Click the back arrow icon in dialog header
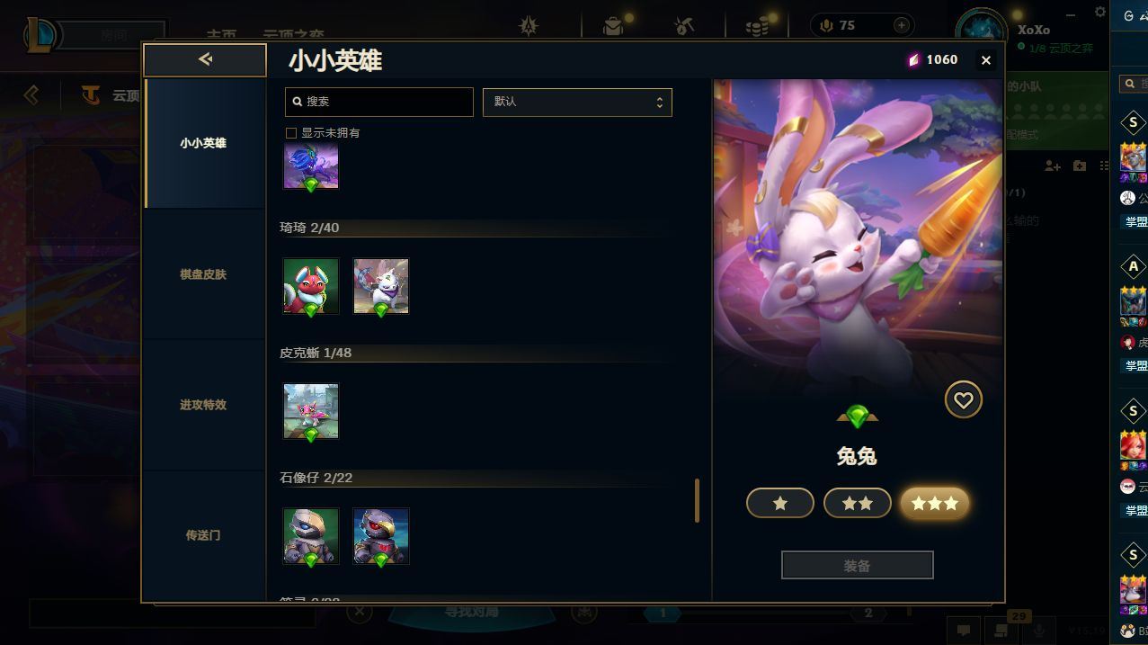Screen dimensions: 1148x645 [x=205, y=59]
